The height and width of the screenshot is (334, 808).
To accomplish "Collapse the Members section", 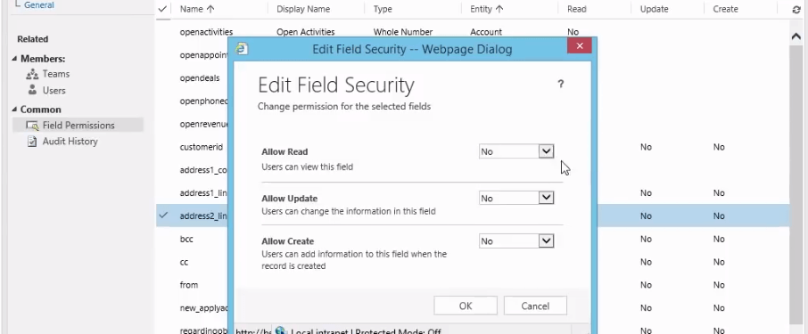I will click(x=14, y=59).
